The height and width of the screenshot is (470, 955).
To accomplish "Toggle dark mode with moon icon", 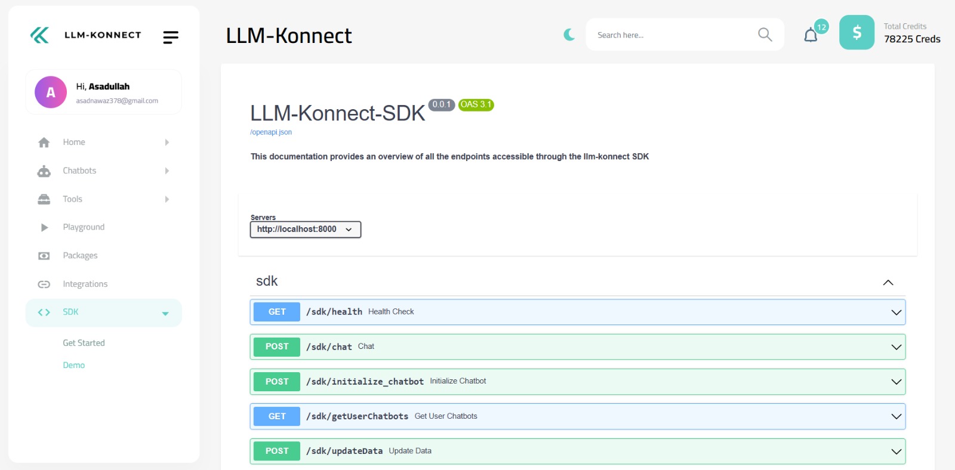I will (569, 35).
